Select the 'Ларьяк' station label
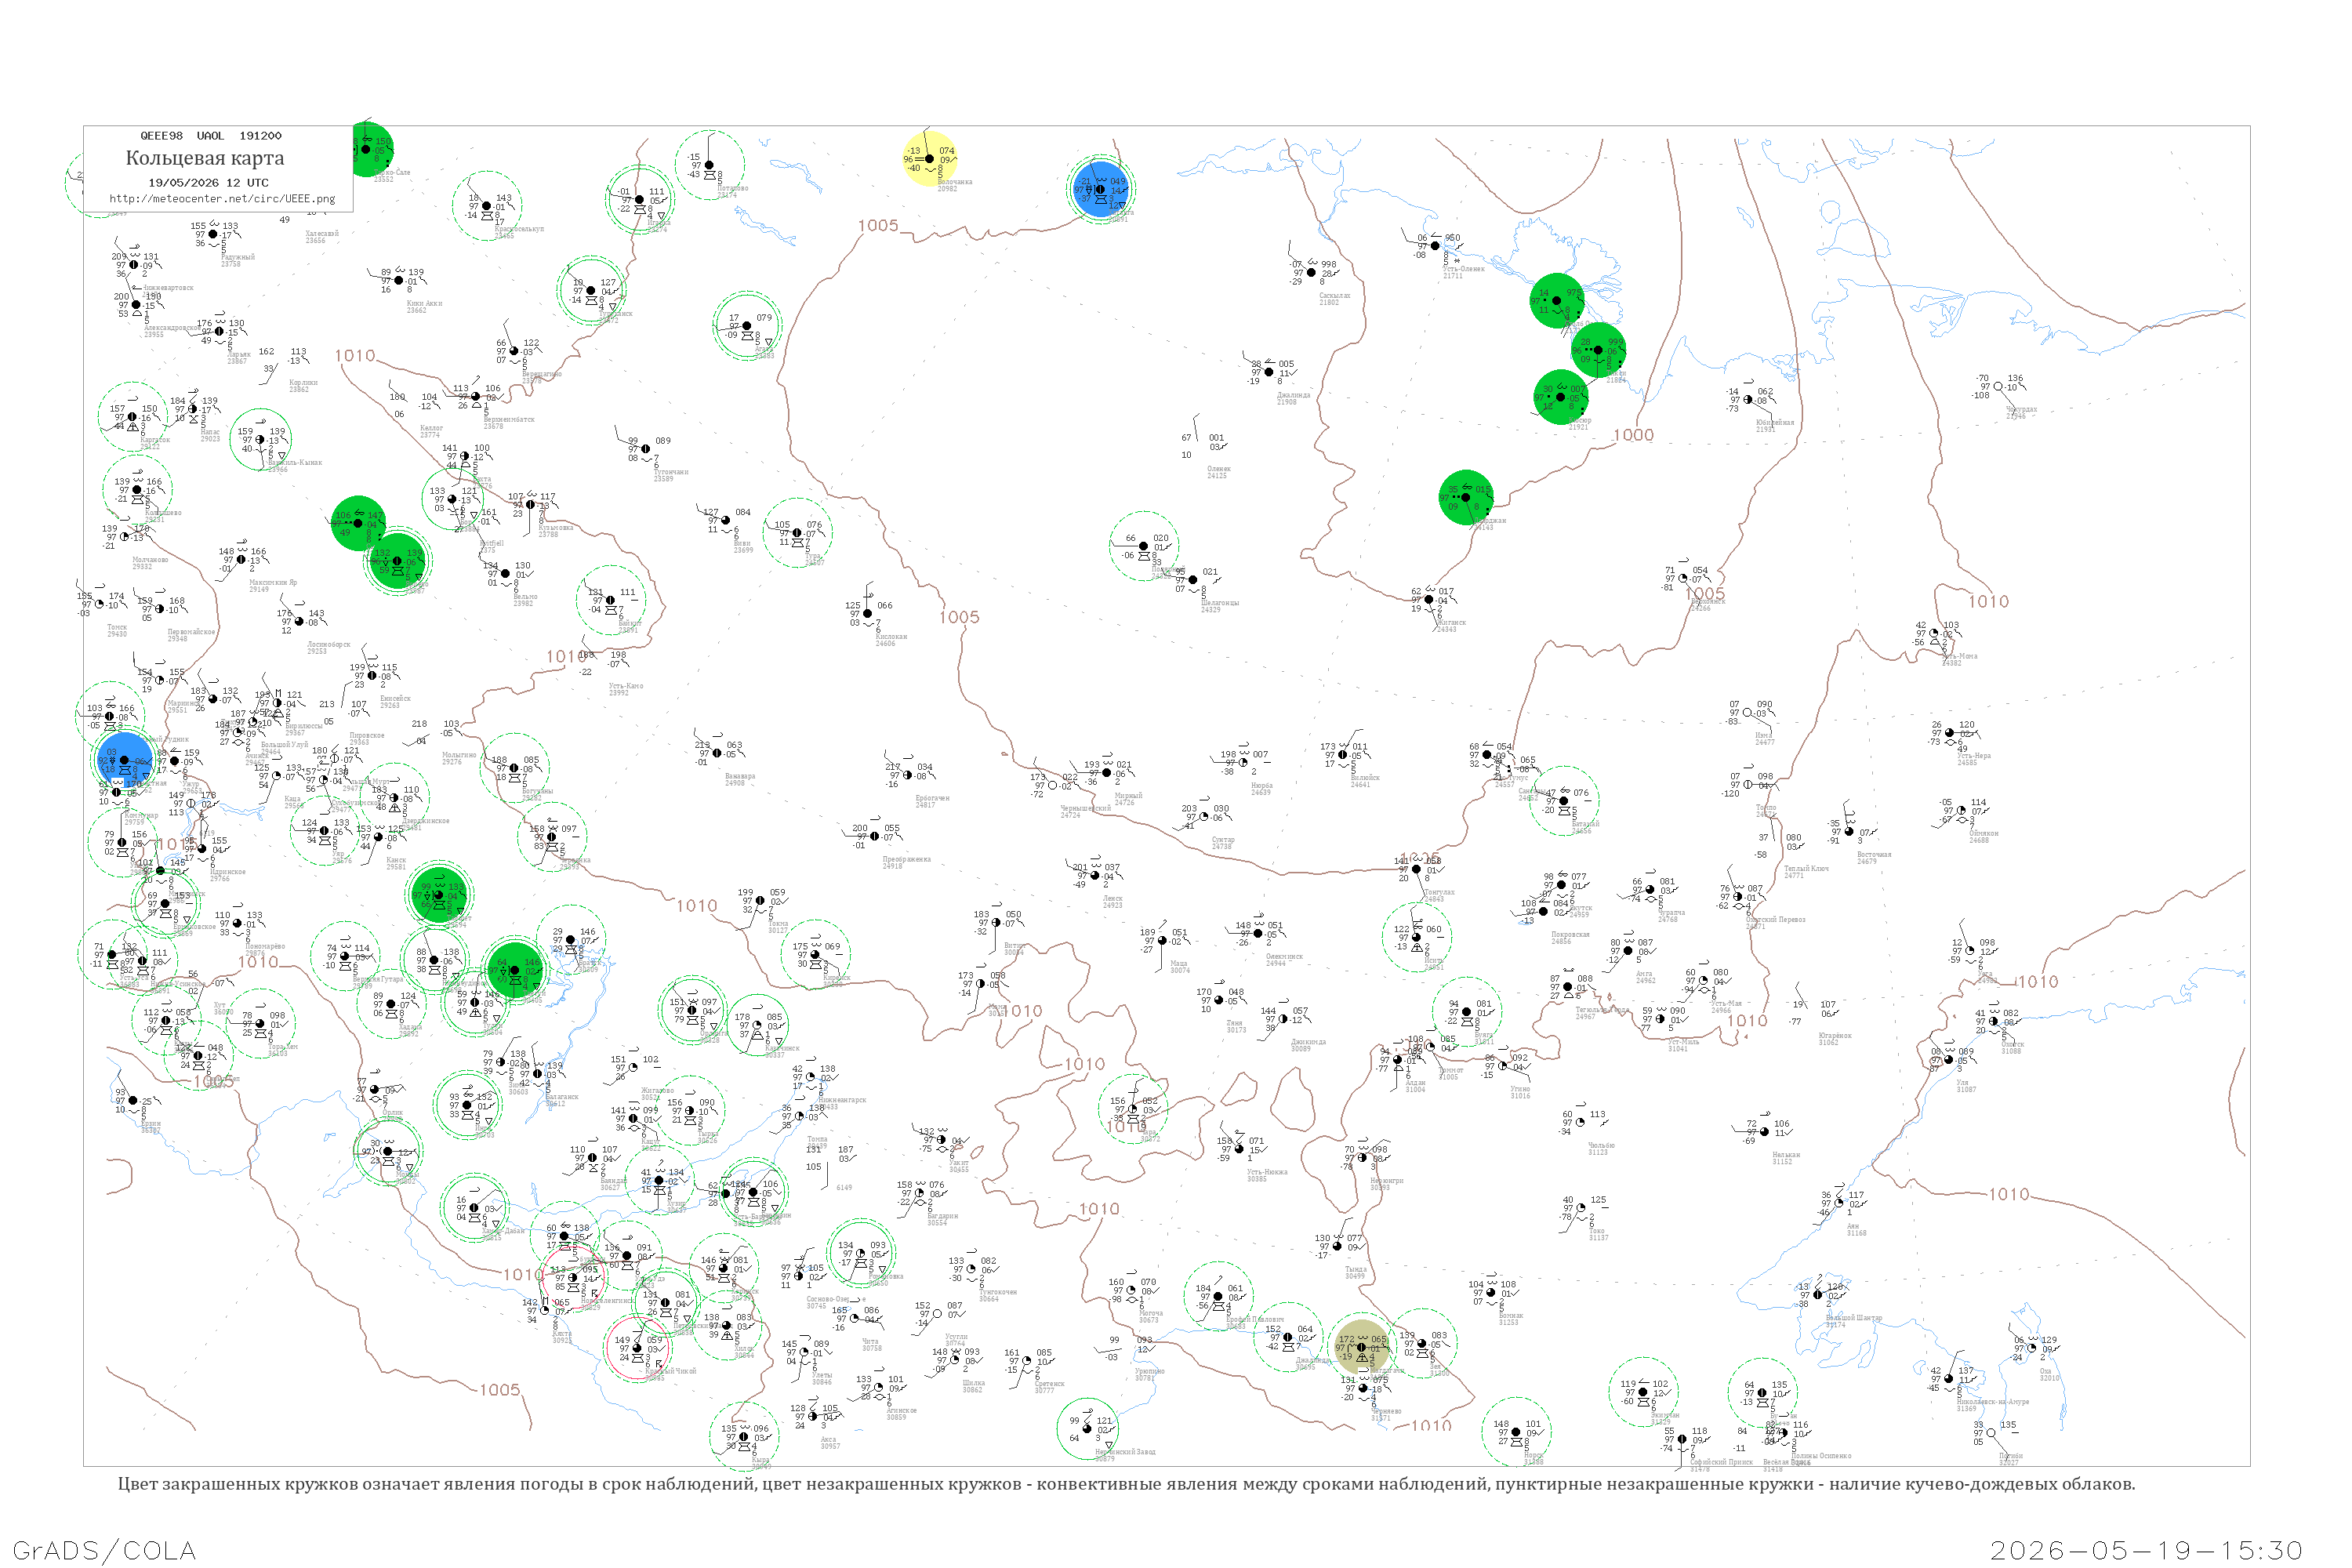 coord(238,354)
